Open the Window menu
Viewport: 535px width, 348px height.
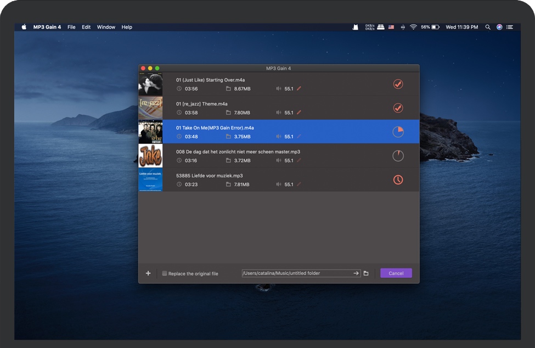tap(106, 27)
